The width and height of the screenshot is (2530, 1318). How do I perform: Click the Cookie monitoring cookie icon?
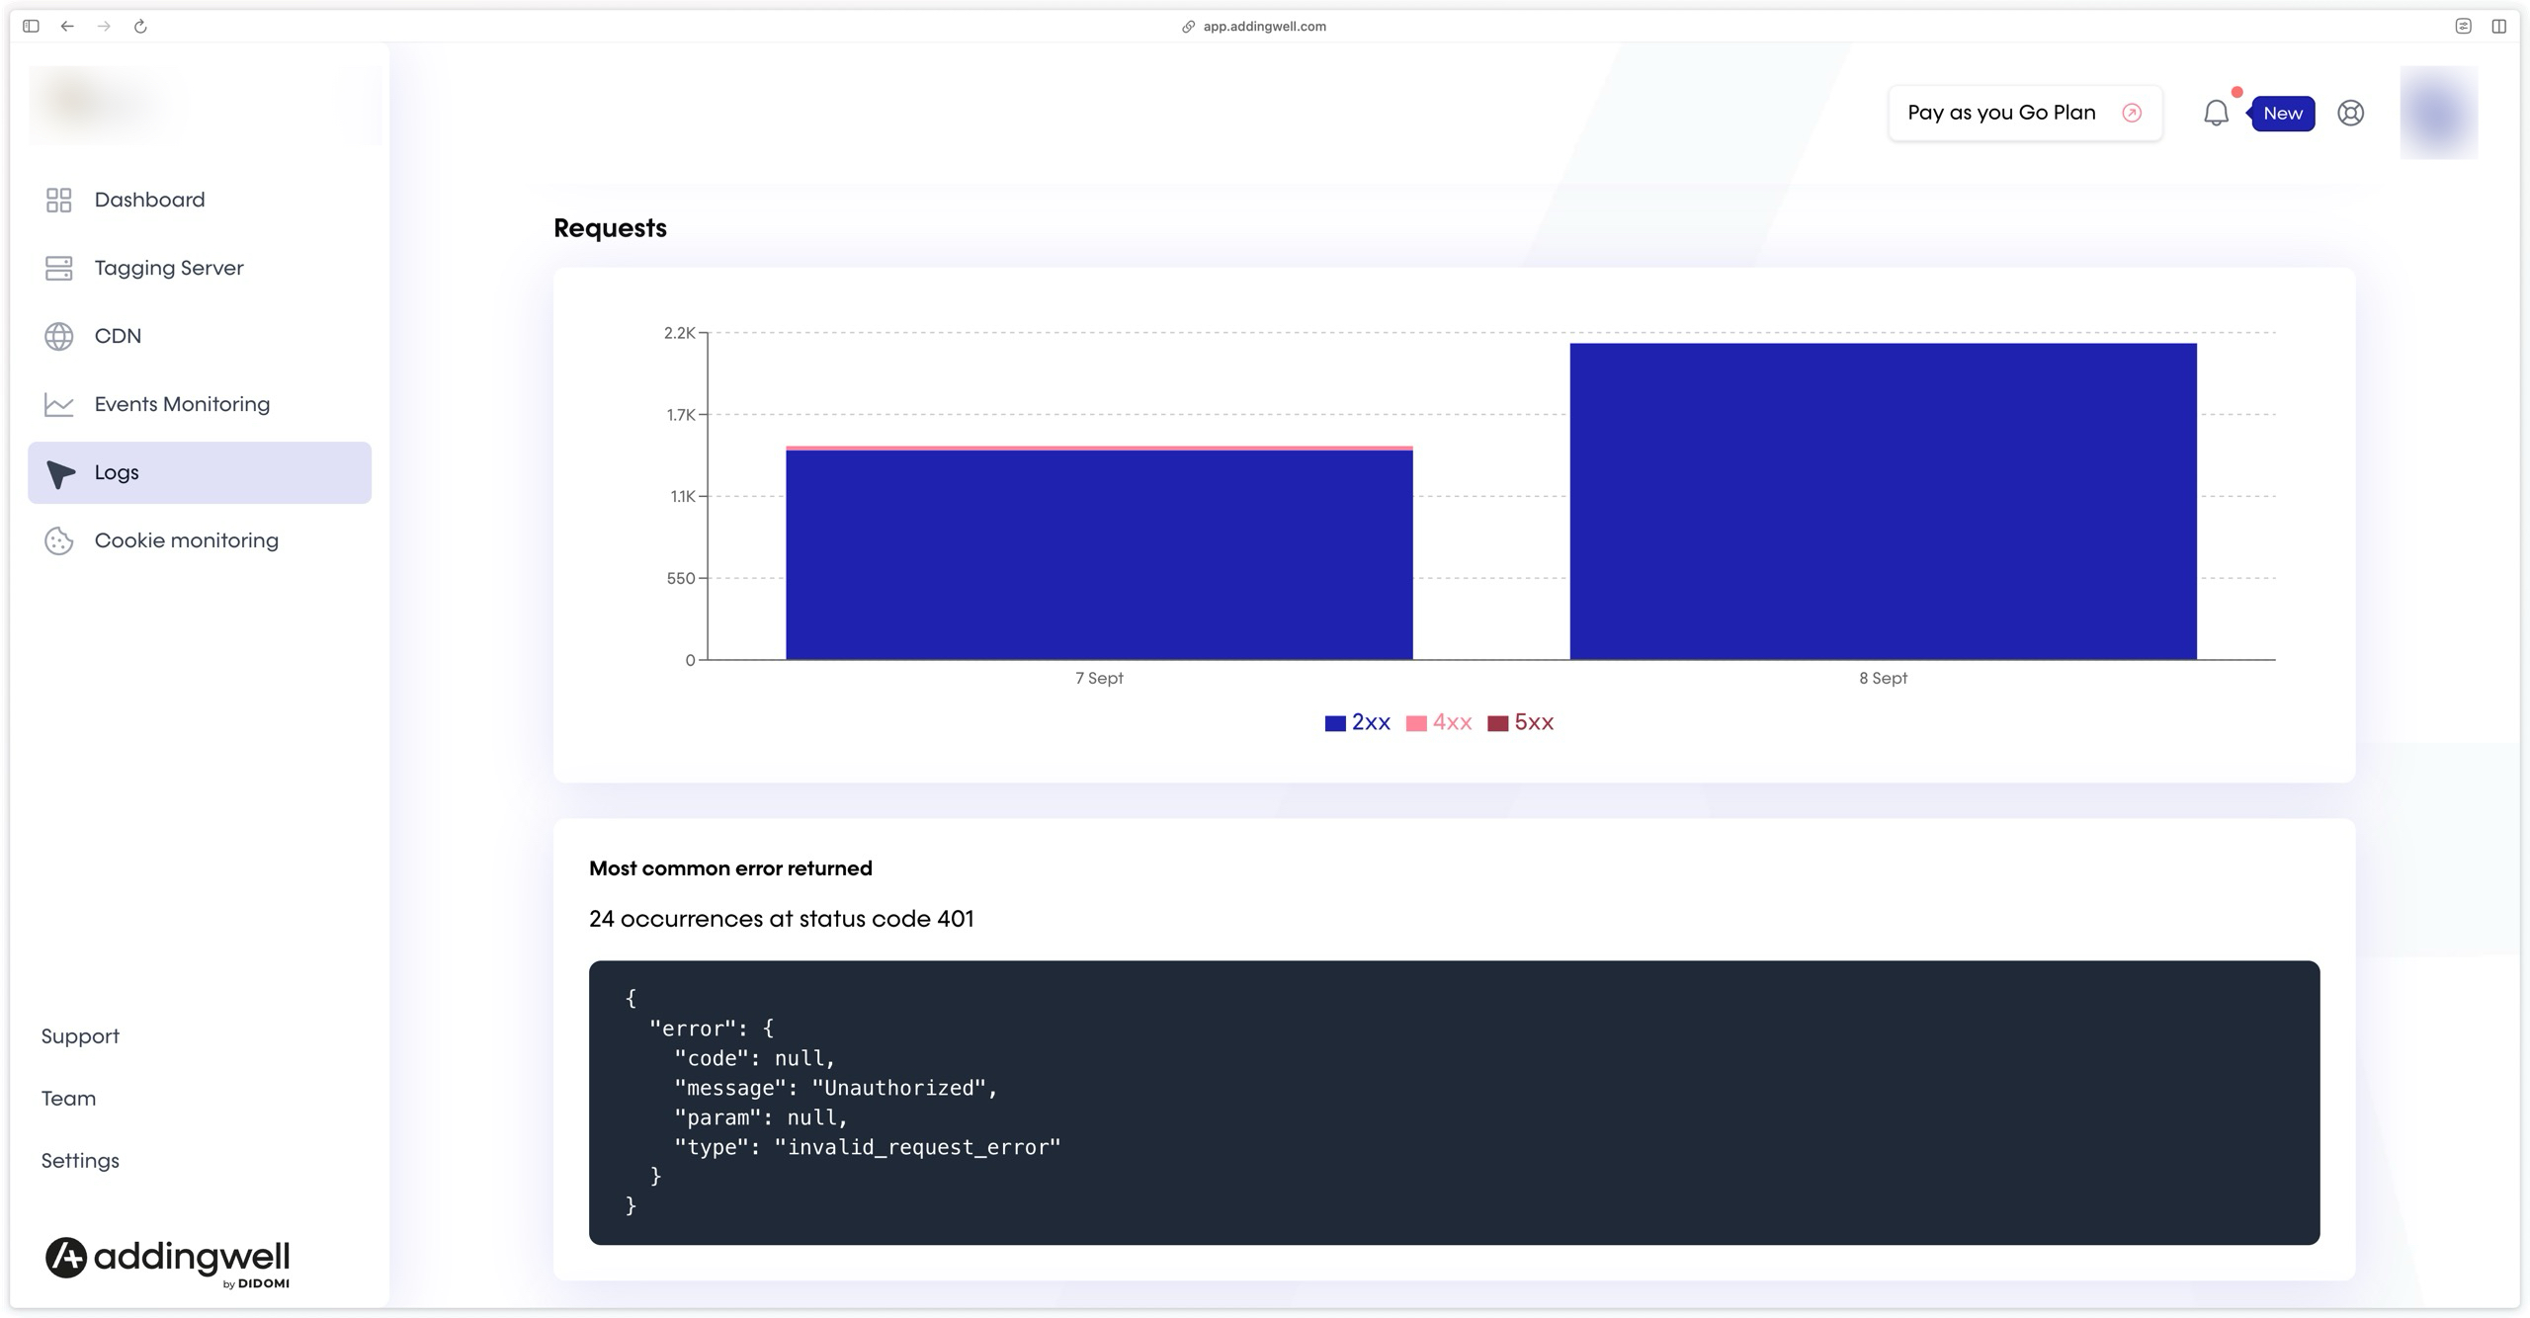(x=58, y=541)
